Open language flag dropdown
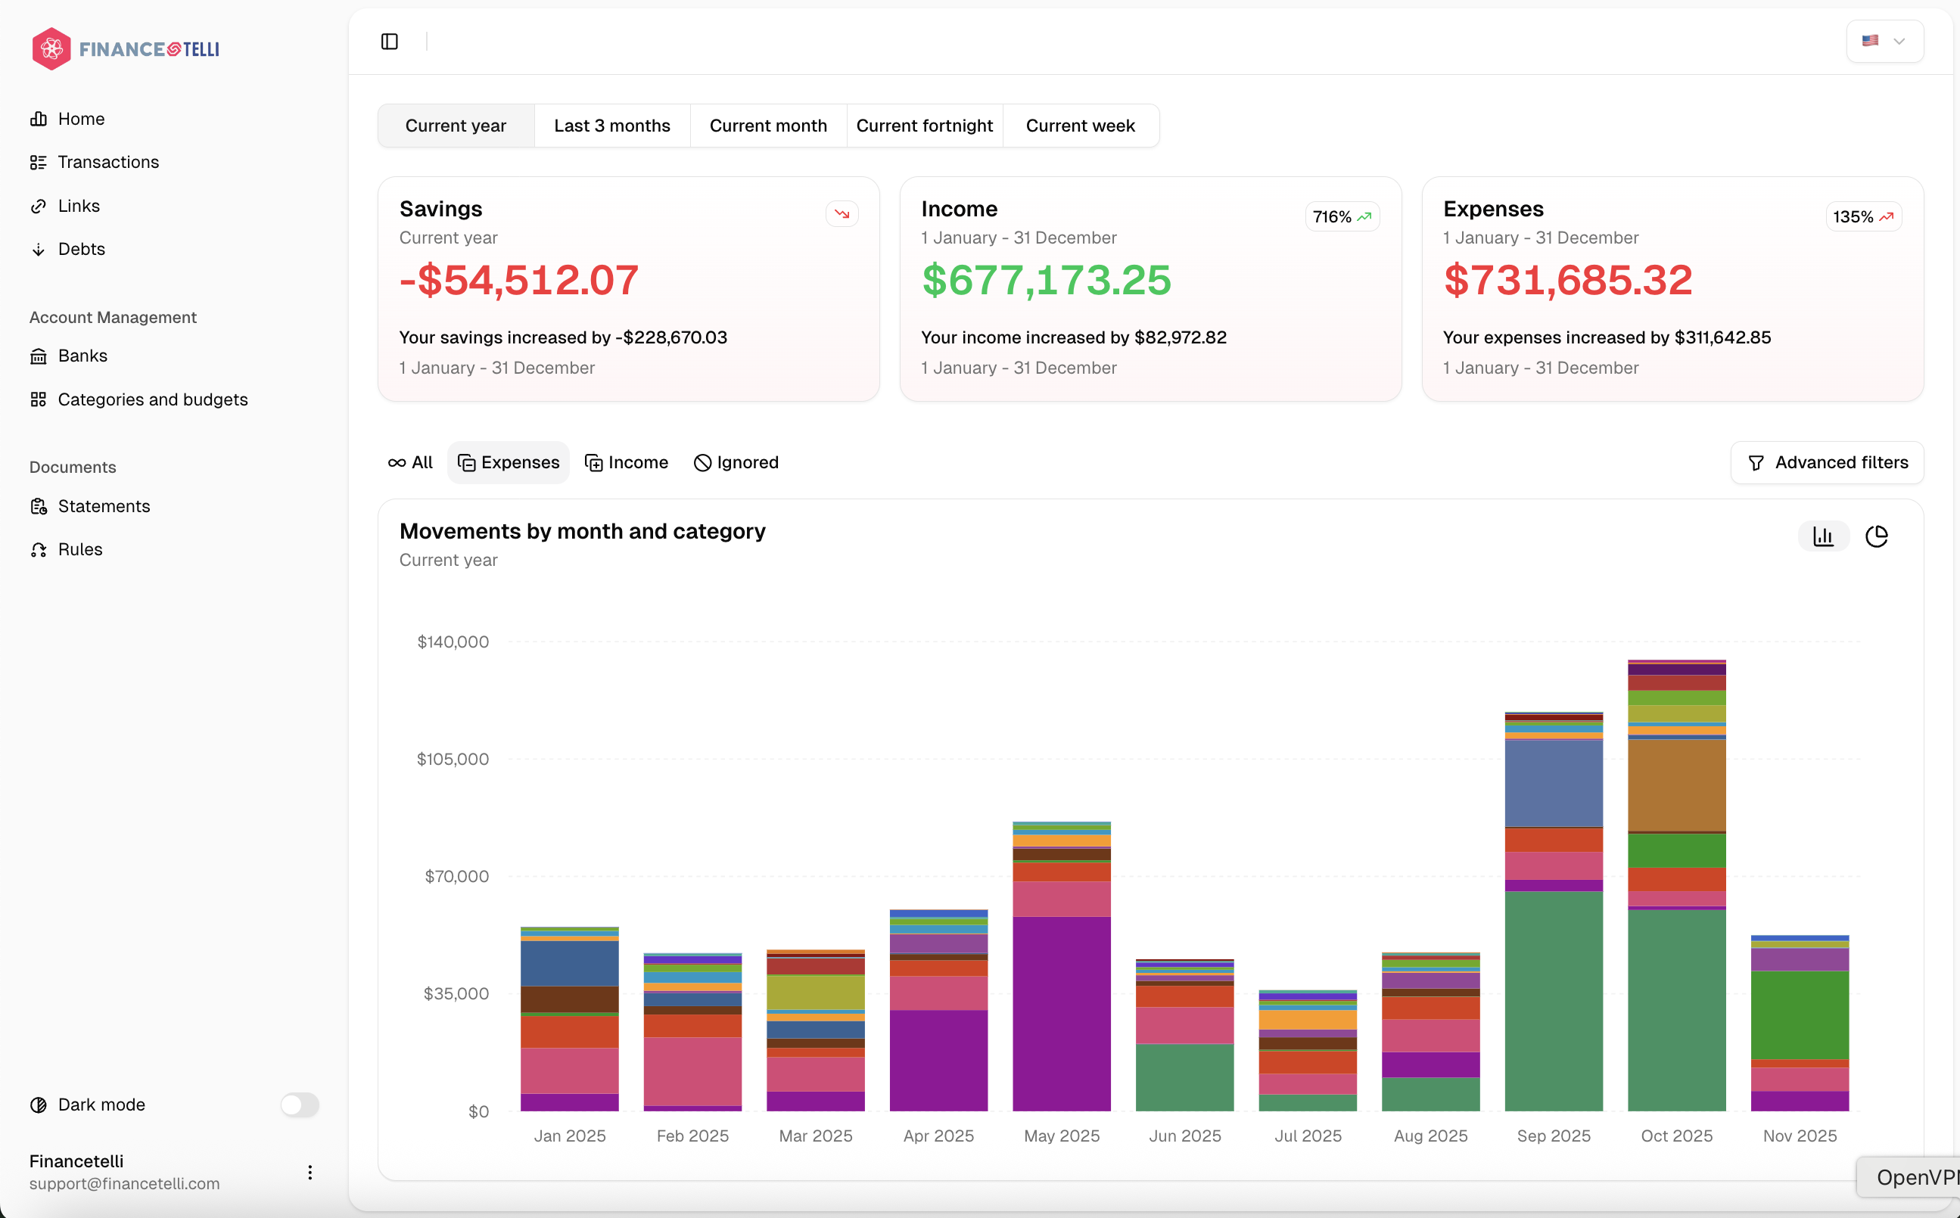 click(1884, 41)
